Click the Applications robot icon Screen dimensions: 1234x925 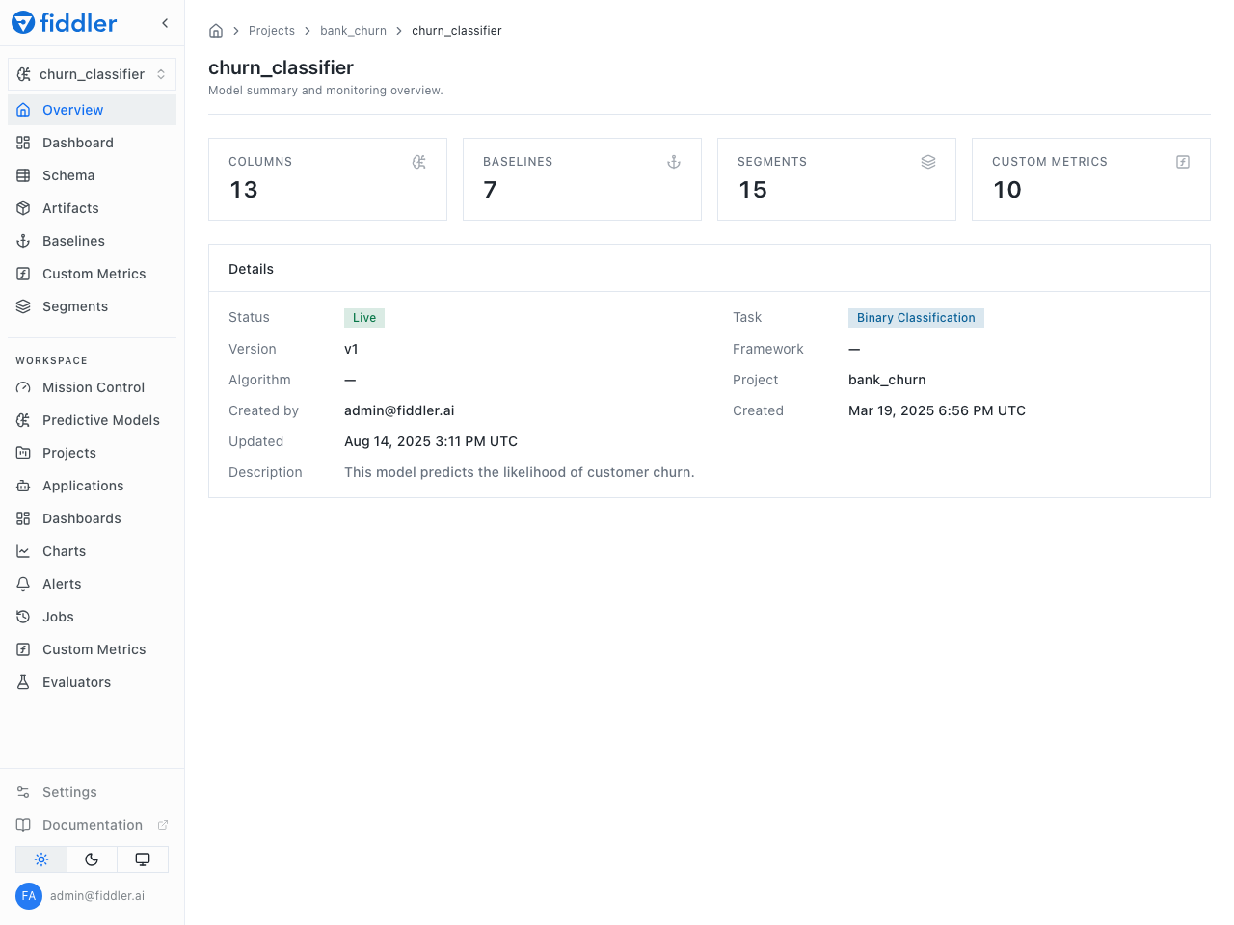pos(23,486)
